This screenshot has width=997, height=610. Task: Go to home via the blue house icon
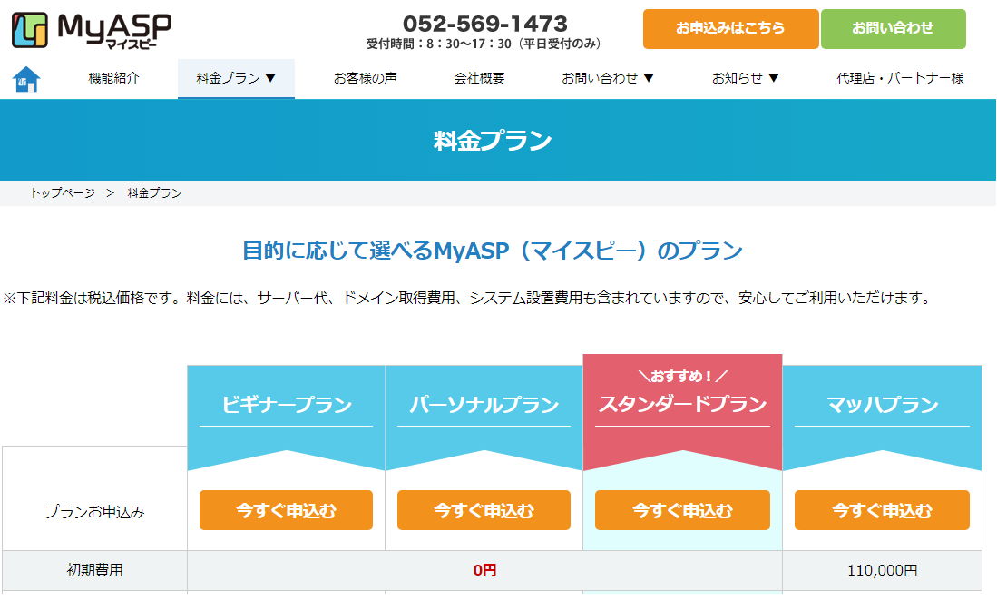tap(26, 79)
